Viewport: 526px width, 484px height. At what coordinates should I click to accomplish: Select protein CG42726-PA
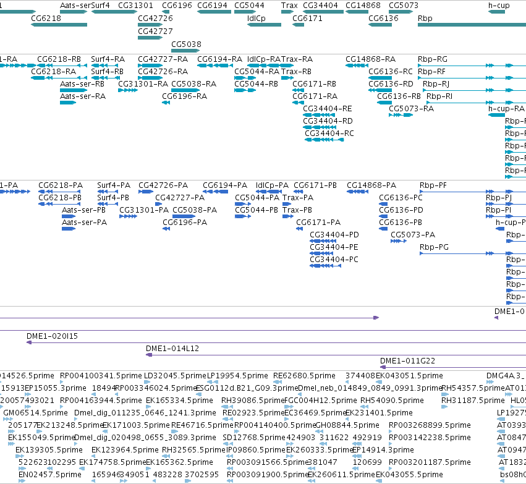[x=146, y=192]
